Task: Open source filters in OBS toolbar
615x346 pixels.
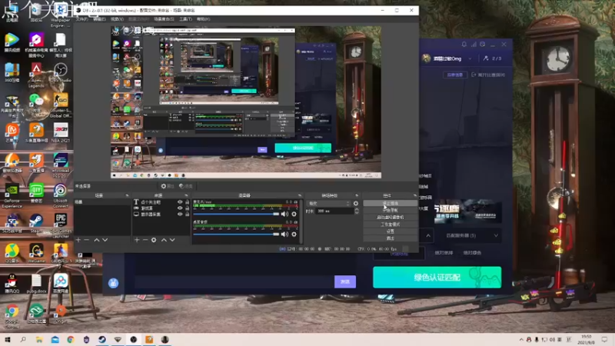Action: (185, 186)
